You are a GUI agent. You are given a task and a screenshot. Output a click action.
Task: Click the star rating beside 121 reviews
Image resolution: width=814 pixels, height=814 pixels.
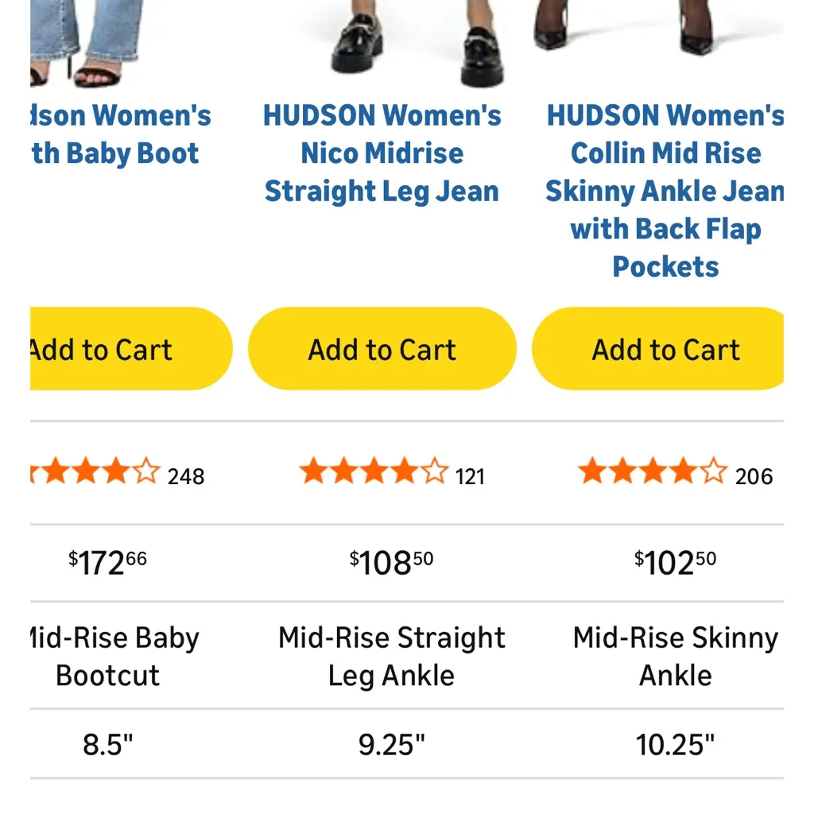[374, 472]
